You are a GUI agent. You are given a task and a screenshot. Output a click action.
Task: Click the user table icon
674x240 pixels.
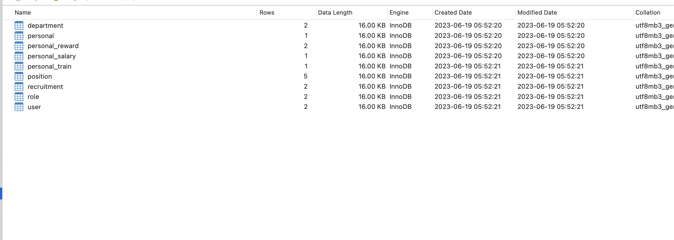[x=19, y=107]
